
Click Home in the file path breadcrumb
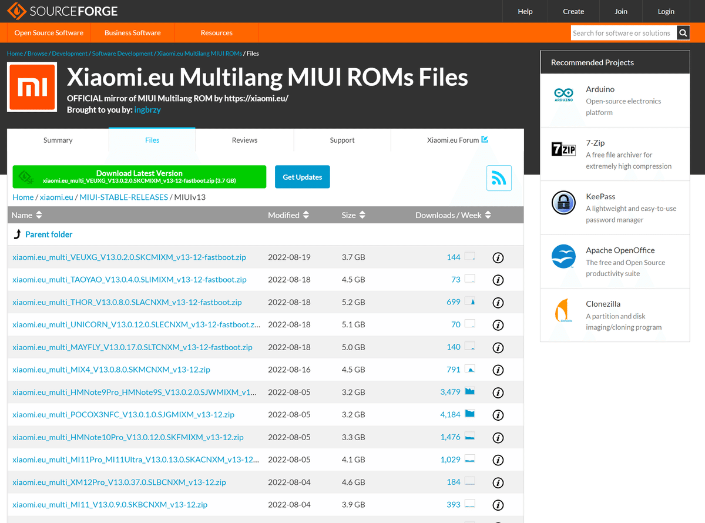[23, 197]
